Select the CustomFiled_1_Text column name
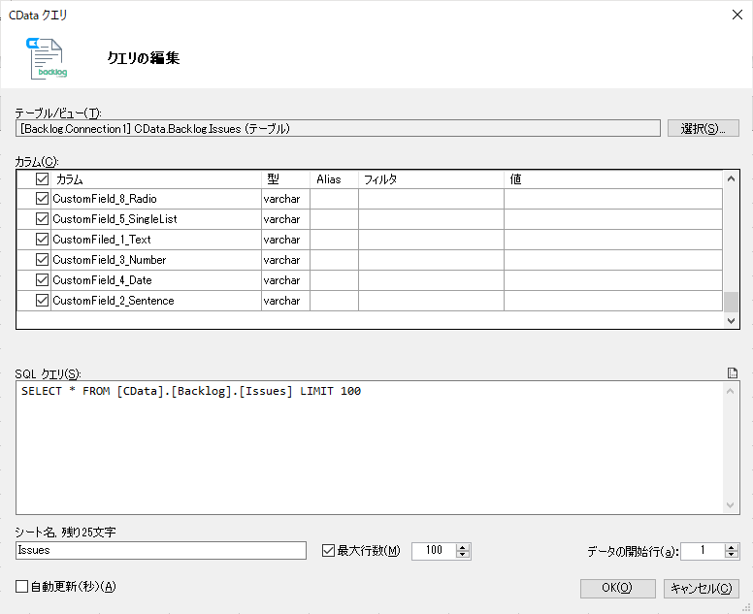753x614 pixels. coord(102,240)
